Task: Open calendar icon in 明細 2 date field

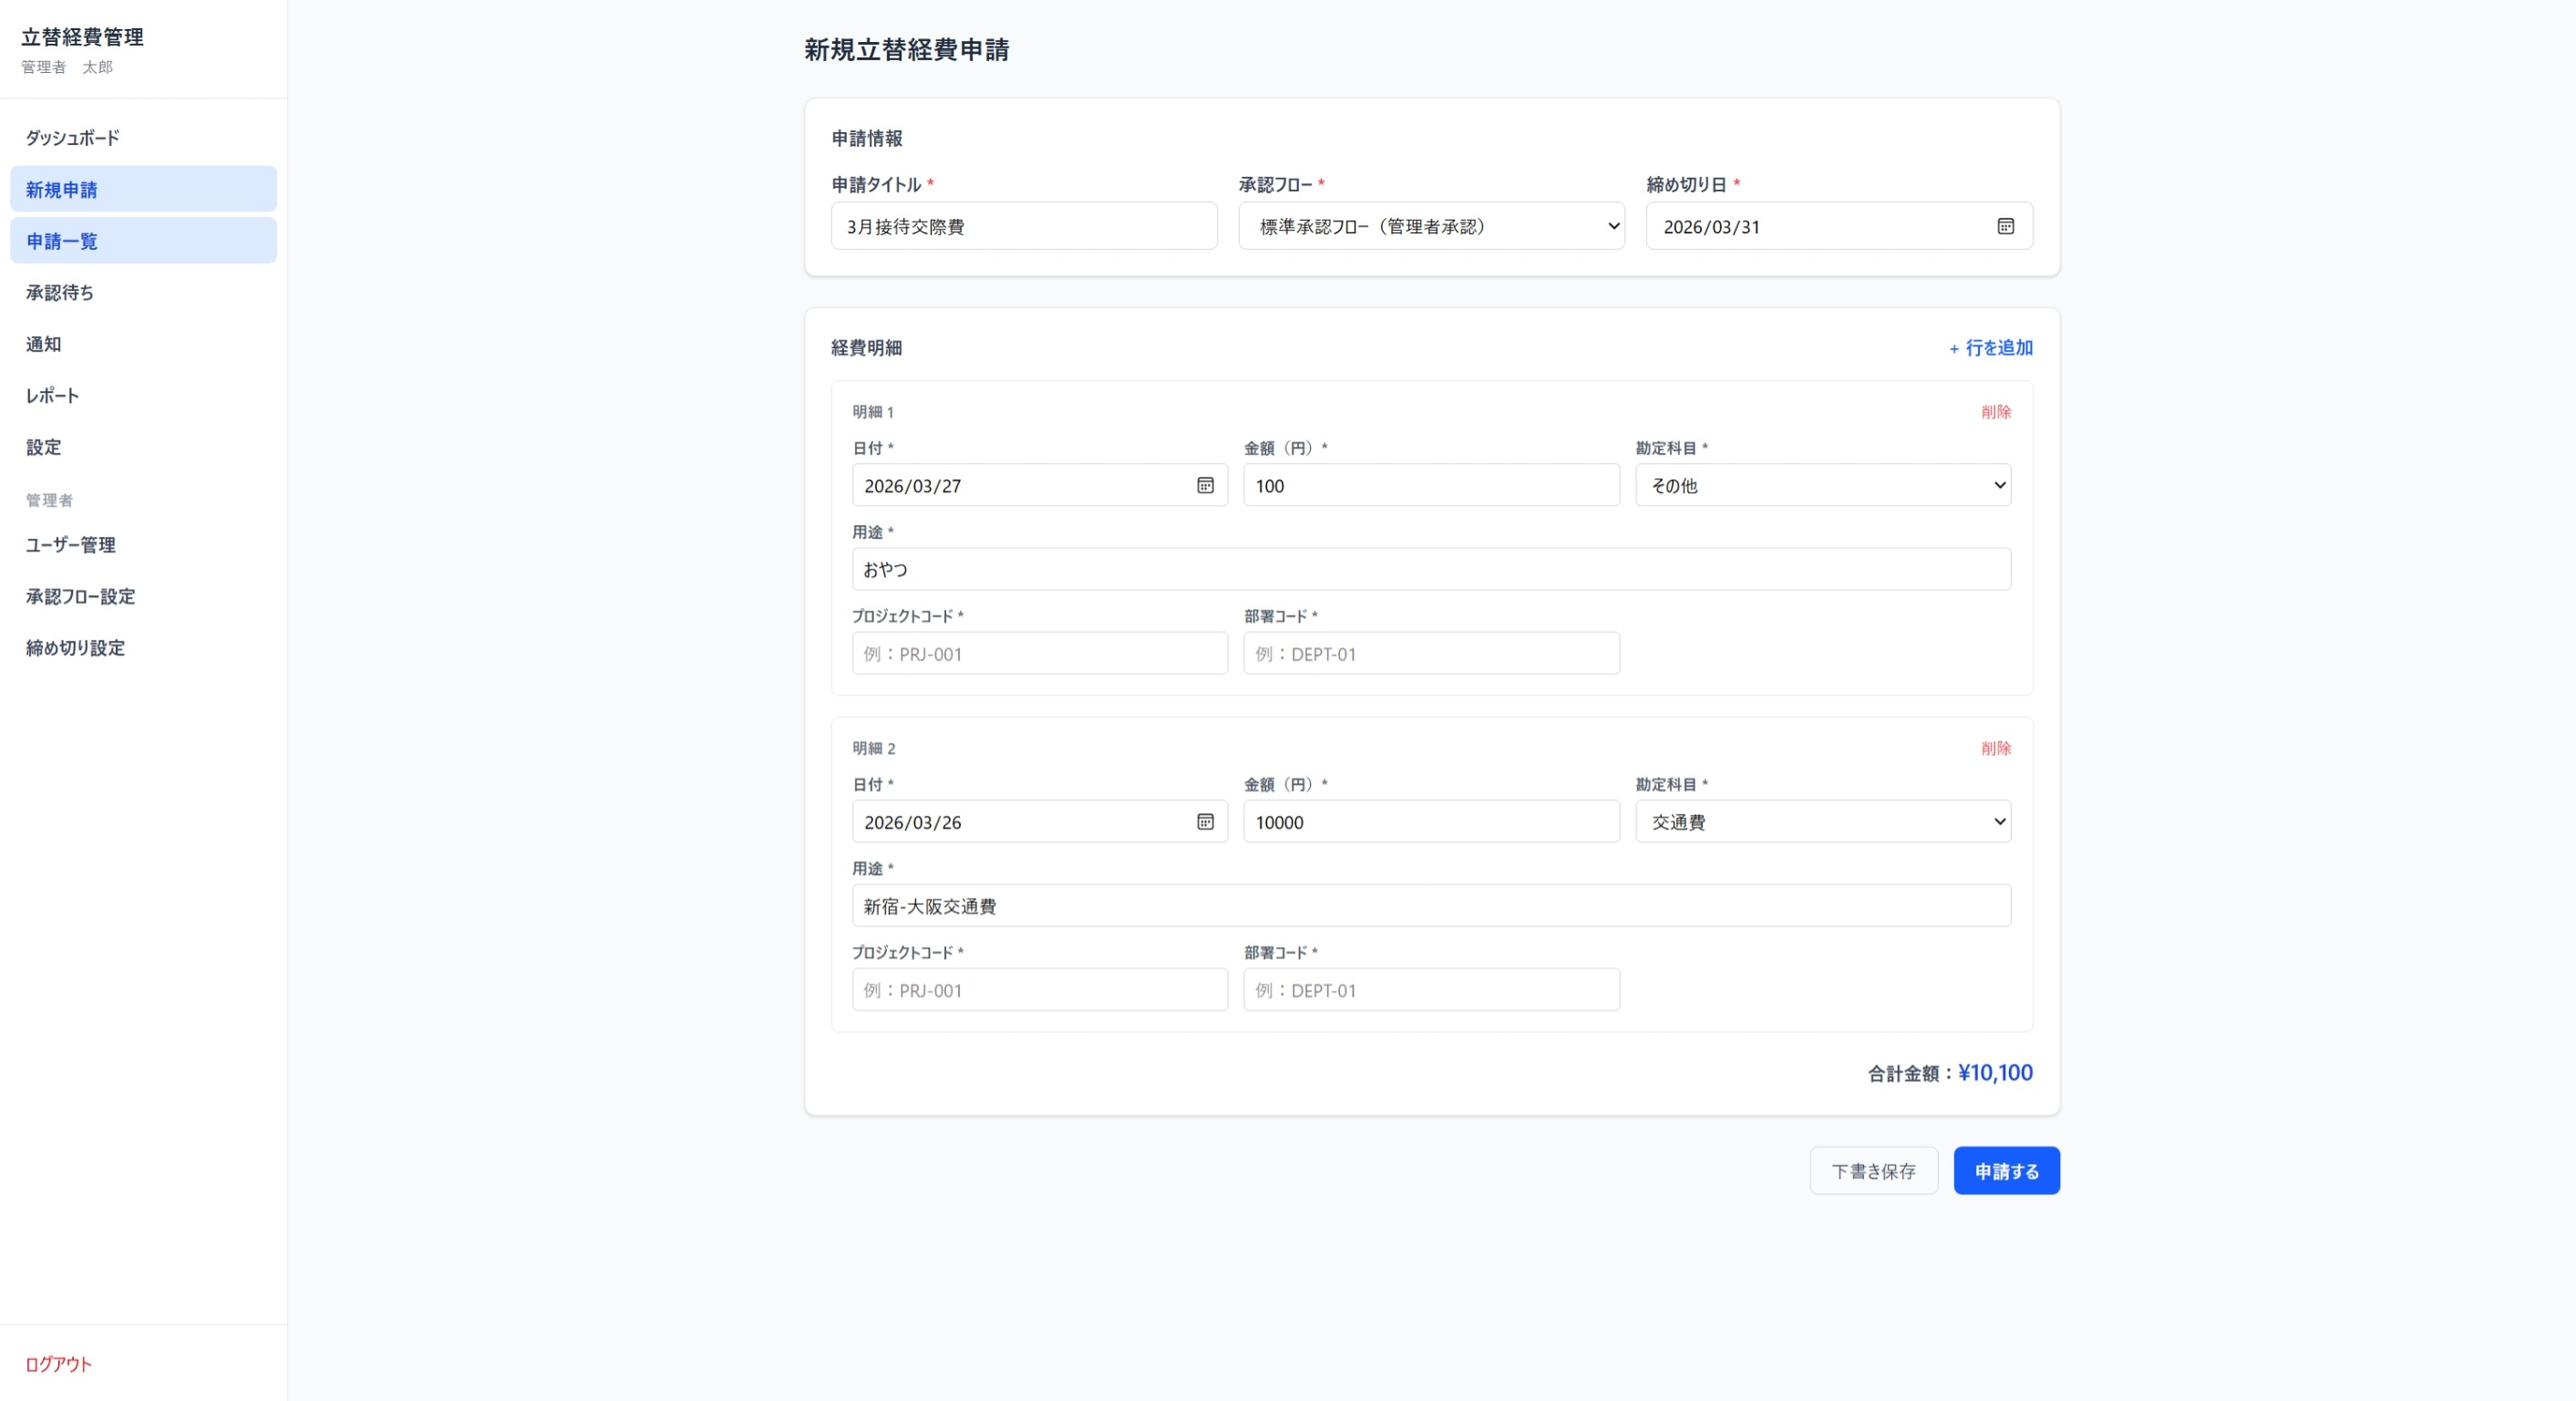Action: point(1205,821)
